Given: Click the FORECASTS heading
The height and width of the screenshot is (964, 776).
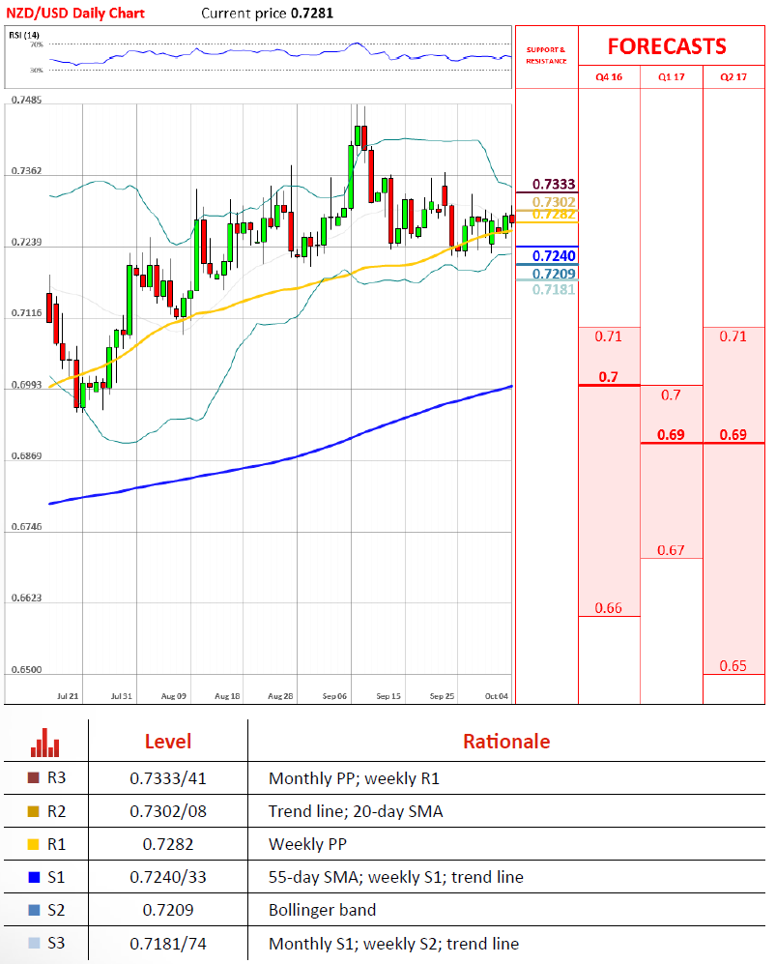Looking at the screenshot, I should point(667,46).
